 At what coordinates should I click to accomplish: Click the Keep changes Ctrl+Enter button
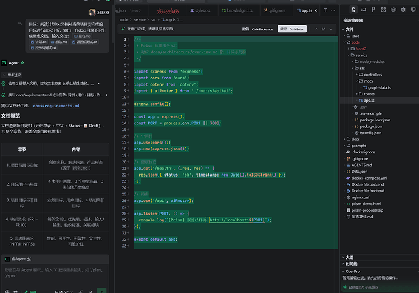tap(292, 29)
